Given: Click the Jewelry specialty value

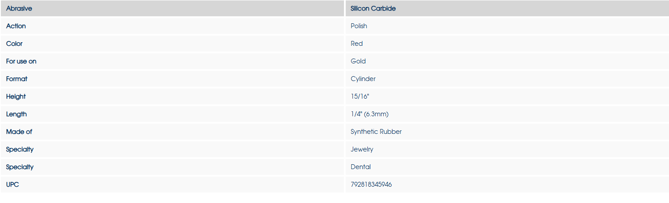Looking at the screenshot, I should pyautogui.click(x=362, y=149).
